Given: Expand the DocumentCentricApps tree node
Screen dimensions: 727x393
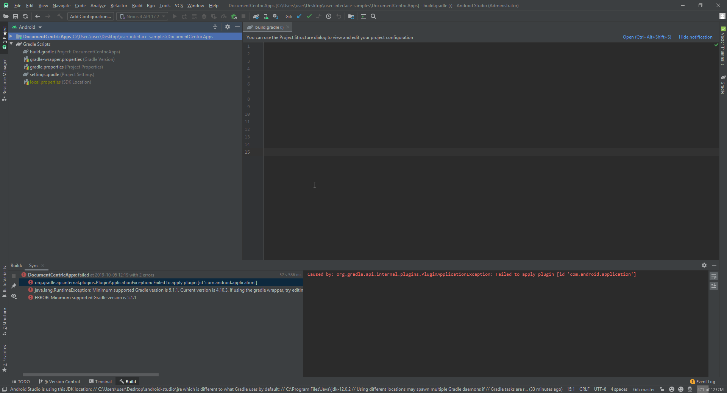Looking at the screenshot, I should coord(11,36).
